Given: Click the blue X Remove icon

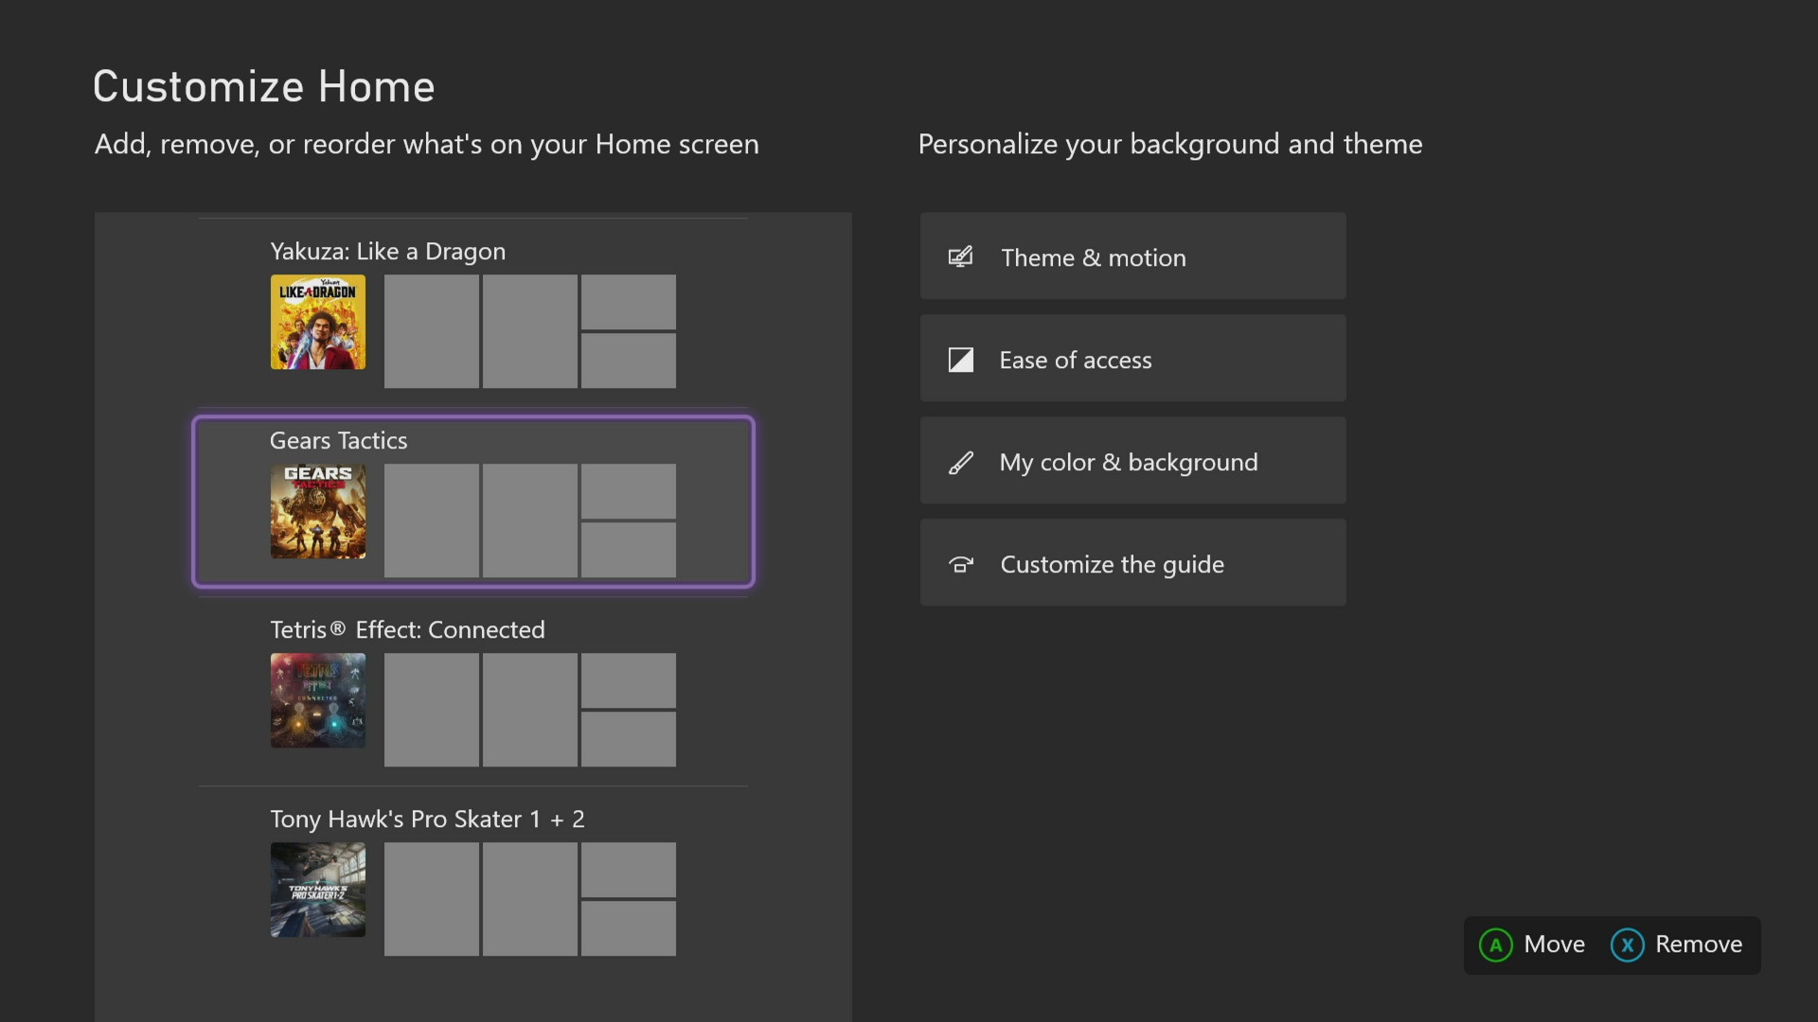Looking at the screenshot, I should [1627, 944].
